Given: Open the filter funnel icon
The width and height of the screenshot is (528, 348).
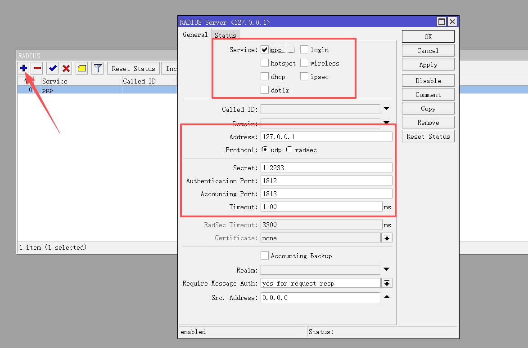Looking at the screenshot, I should 98,68.
